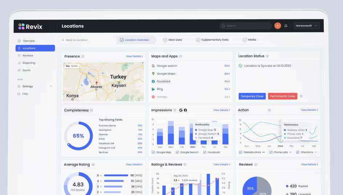Switch the map to Satellite view

click(x=74, y=66)
